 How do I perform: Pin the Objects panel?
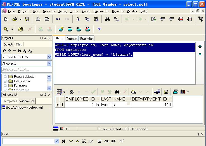coord(45,38)
